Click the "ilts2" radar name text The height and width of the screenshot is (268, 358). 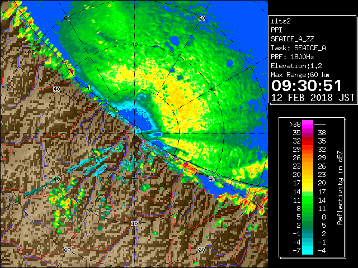coord(281,21)
